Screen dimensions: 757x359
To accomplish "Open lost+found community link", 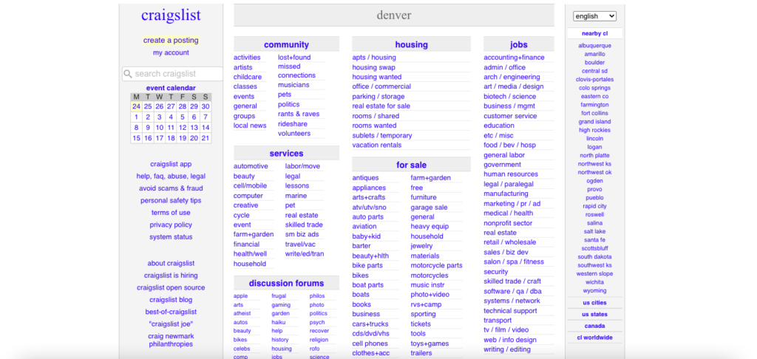I will 294,58.
